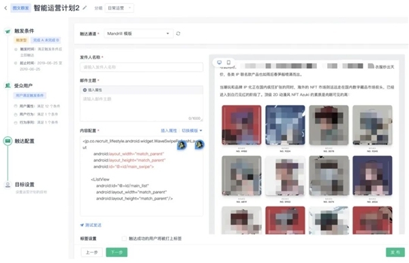The image size is (409, 263).
Task: Click the 触发时间 row text
Action: coord(41,52)
